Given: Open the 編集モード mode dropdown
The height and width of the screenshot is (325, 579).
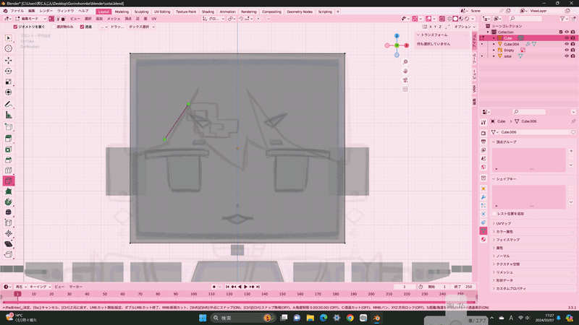Looking at the screenshot, I should click(x=30, y=19).
